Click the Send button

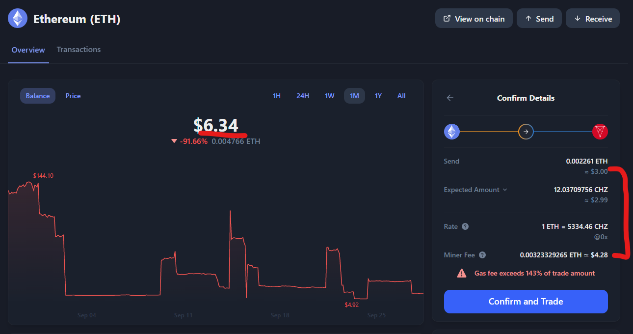point(539,19)
